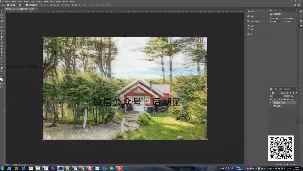Switch to the Channels tab in layers panel
This screenshot has width=303, height=171.
276,89
